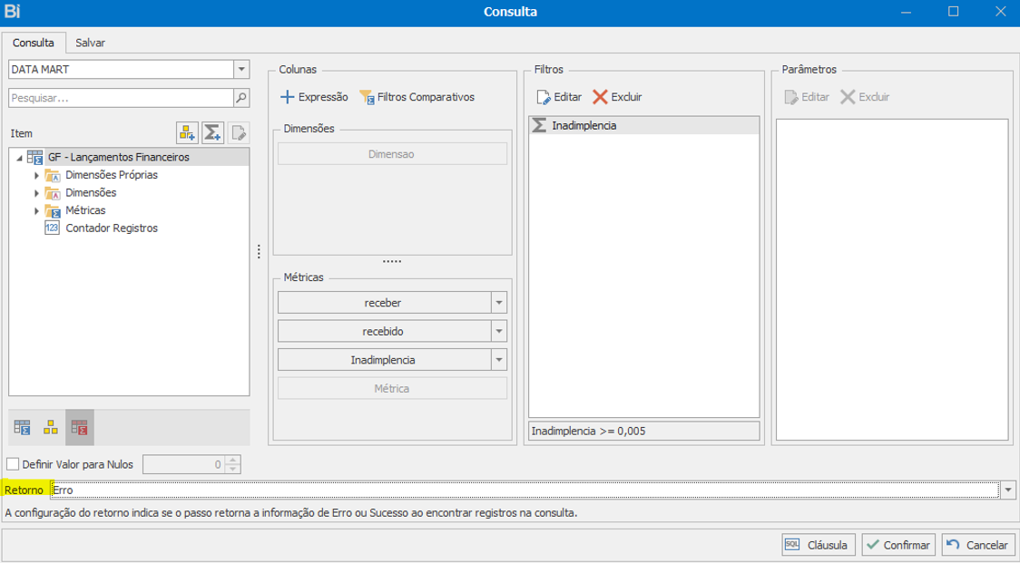Open Filtros Comparativos
Viewport: 1020px width, 563px height.
tap(417, 97)
